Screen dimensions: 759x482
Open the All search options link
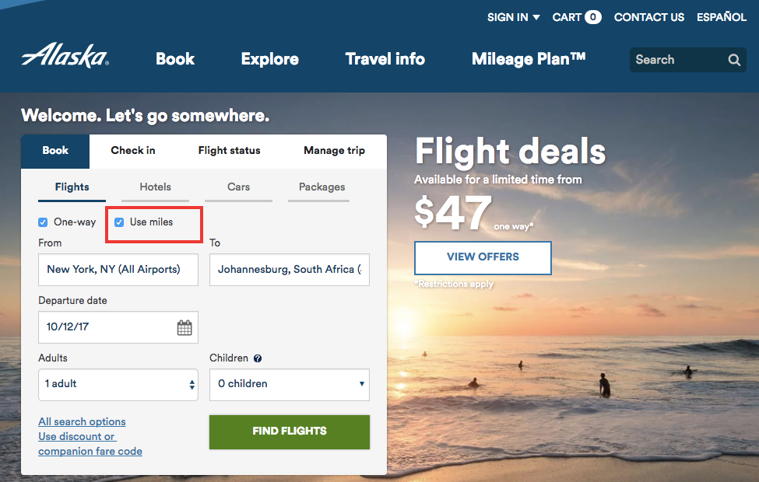tap(82, 421)
